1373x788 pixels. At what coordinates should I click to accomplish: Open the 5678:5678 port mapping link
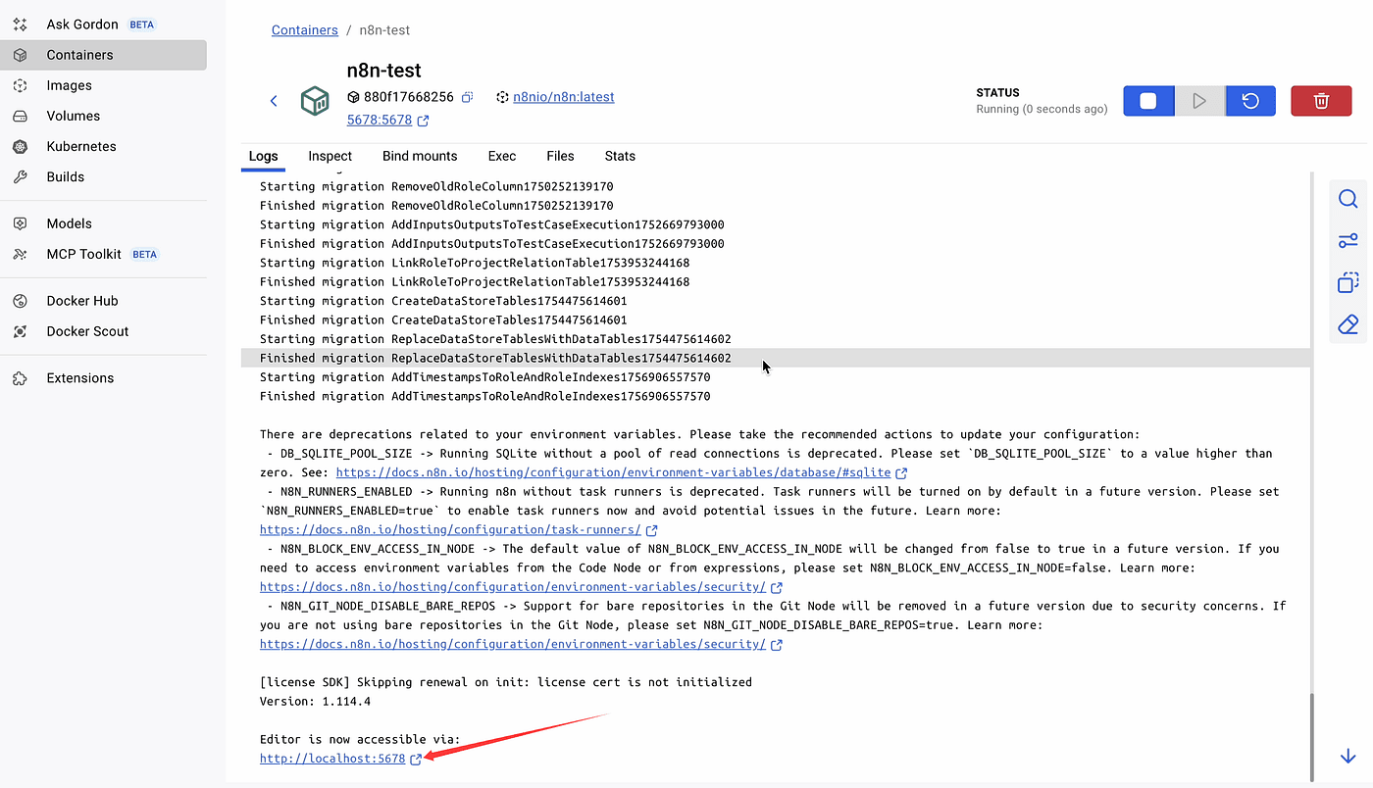[x=380, y=121]
